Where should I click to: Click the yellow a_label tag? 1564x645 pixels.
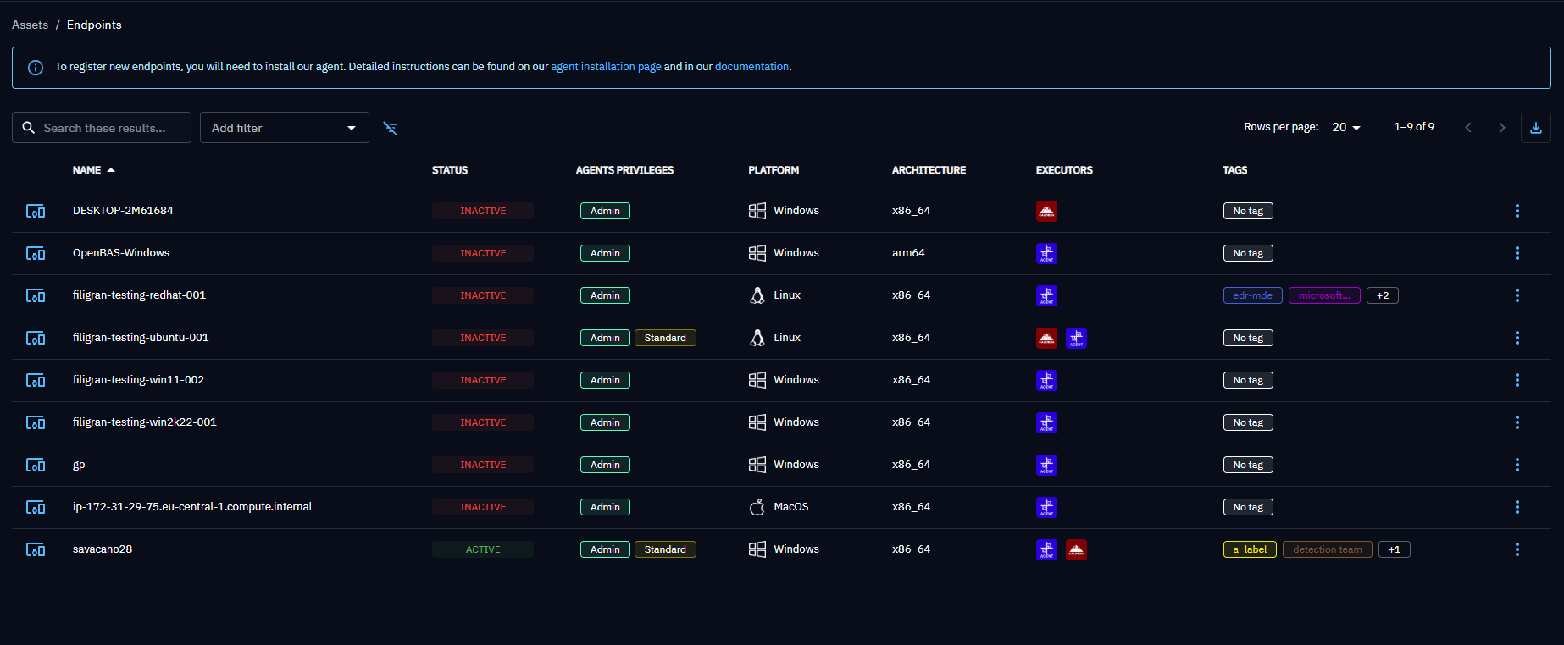tap(1249, 549)
